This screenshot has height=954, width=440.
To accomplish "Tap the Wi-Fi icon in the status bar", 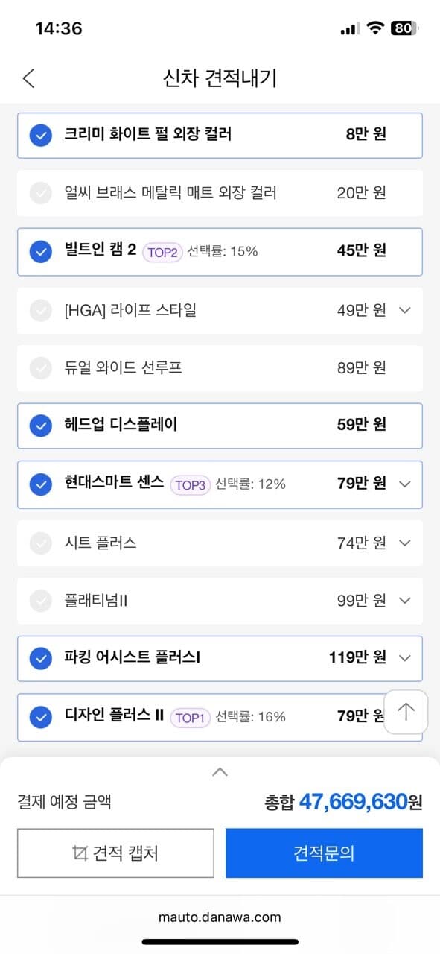I will pyautogui.click(x=376, y=28).
